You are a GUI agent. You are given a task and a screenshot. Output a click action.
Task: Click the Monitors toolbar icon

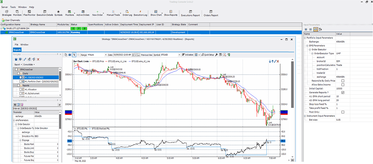pyautogui.click(x=17, y=13)
